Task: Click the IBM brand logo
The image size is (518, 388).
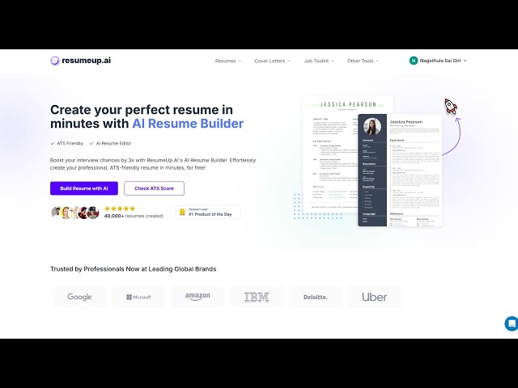Action: click(x=257, y=297)
